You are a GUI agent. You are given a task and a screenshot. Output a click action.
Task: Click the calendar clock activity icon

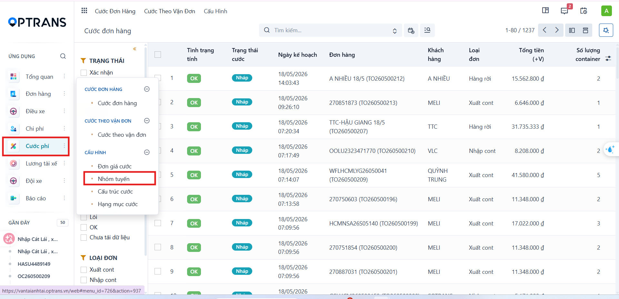(584, 11)
